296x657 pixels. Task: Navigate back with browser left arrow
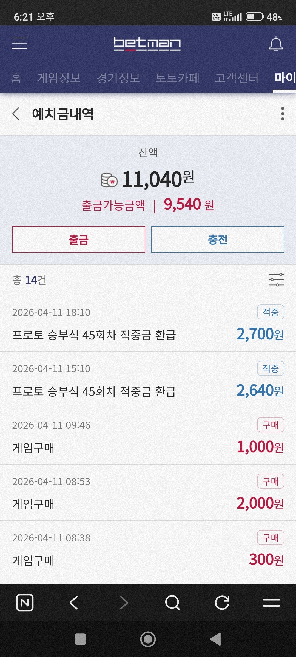coord(74,603)
